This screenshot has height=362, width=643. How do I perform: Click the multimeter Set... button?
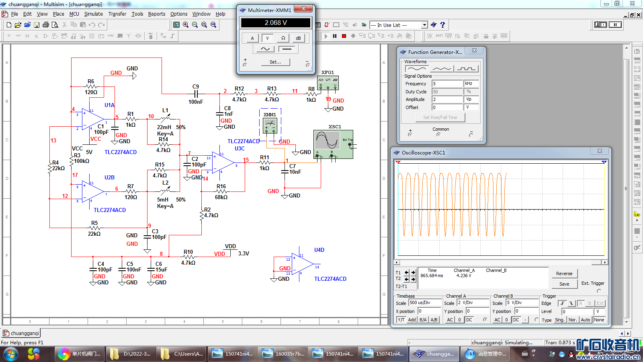point(275,62)
